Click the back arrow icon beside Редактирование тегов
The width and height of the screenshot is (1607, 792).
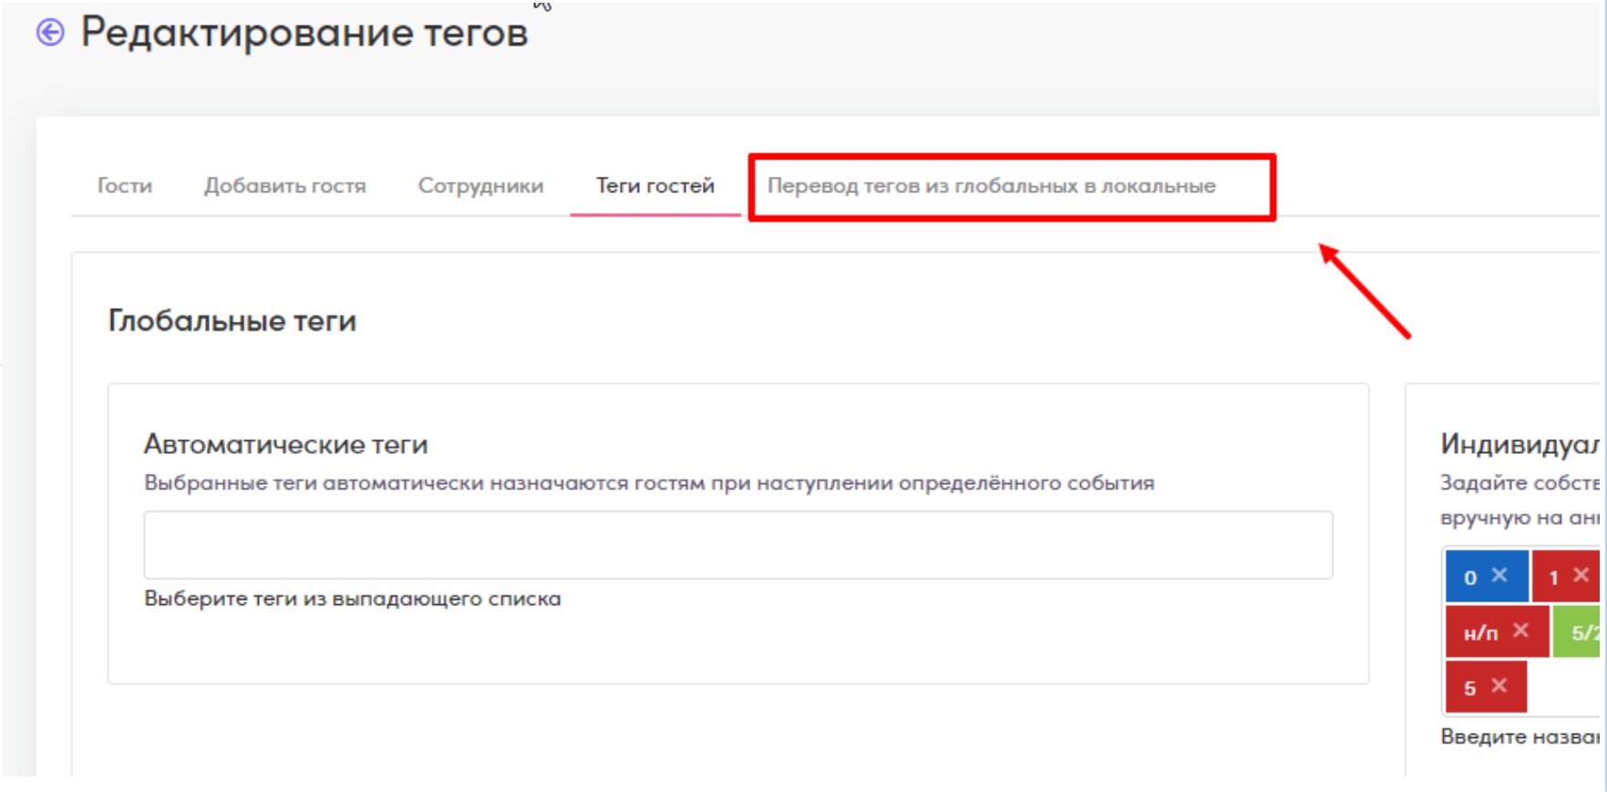(50, 33)
